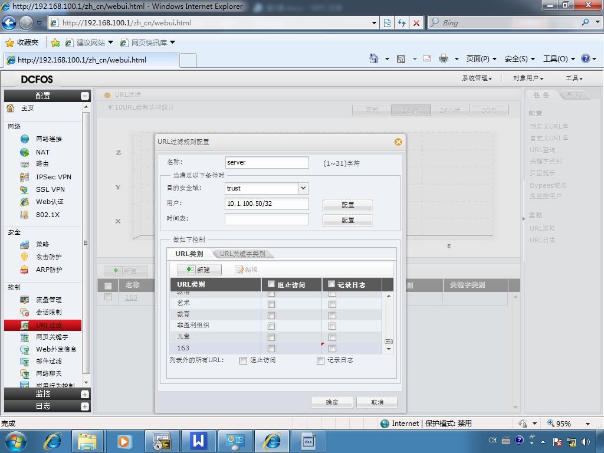Image resolution: width=604 pixels, height=453 pixels.
Task: Check 记录日志 header select-all checkbox
Action: (331, 284)
